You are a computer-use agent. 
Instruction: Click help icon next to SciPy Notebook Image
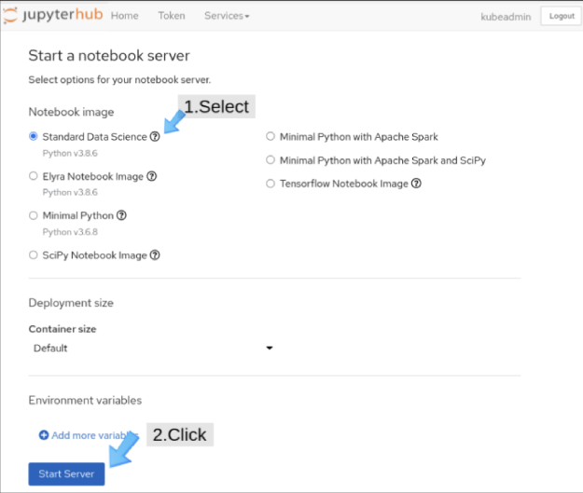pos(155,255)
